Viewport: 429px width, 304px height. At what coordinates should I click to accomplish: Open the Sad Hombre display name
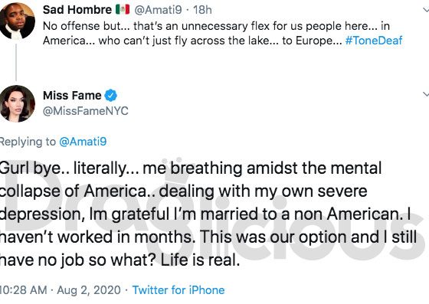pos(77,10)
